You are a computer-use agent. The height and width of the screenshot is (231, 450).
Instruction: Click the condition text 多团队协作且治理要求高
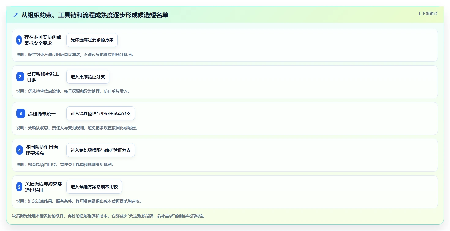click(42, 150)
